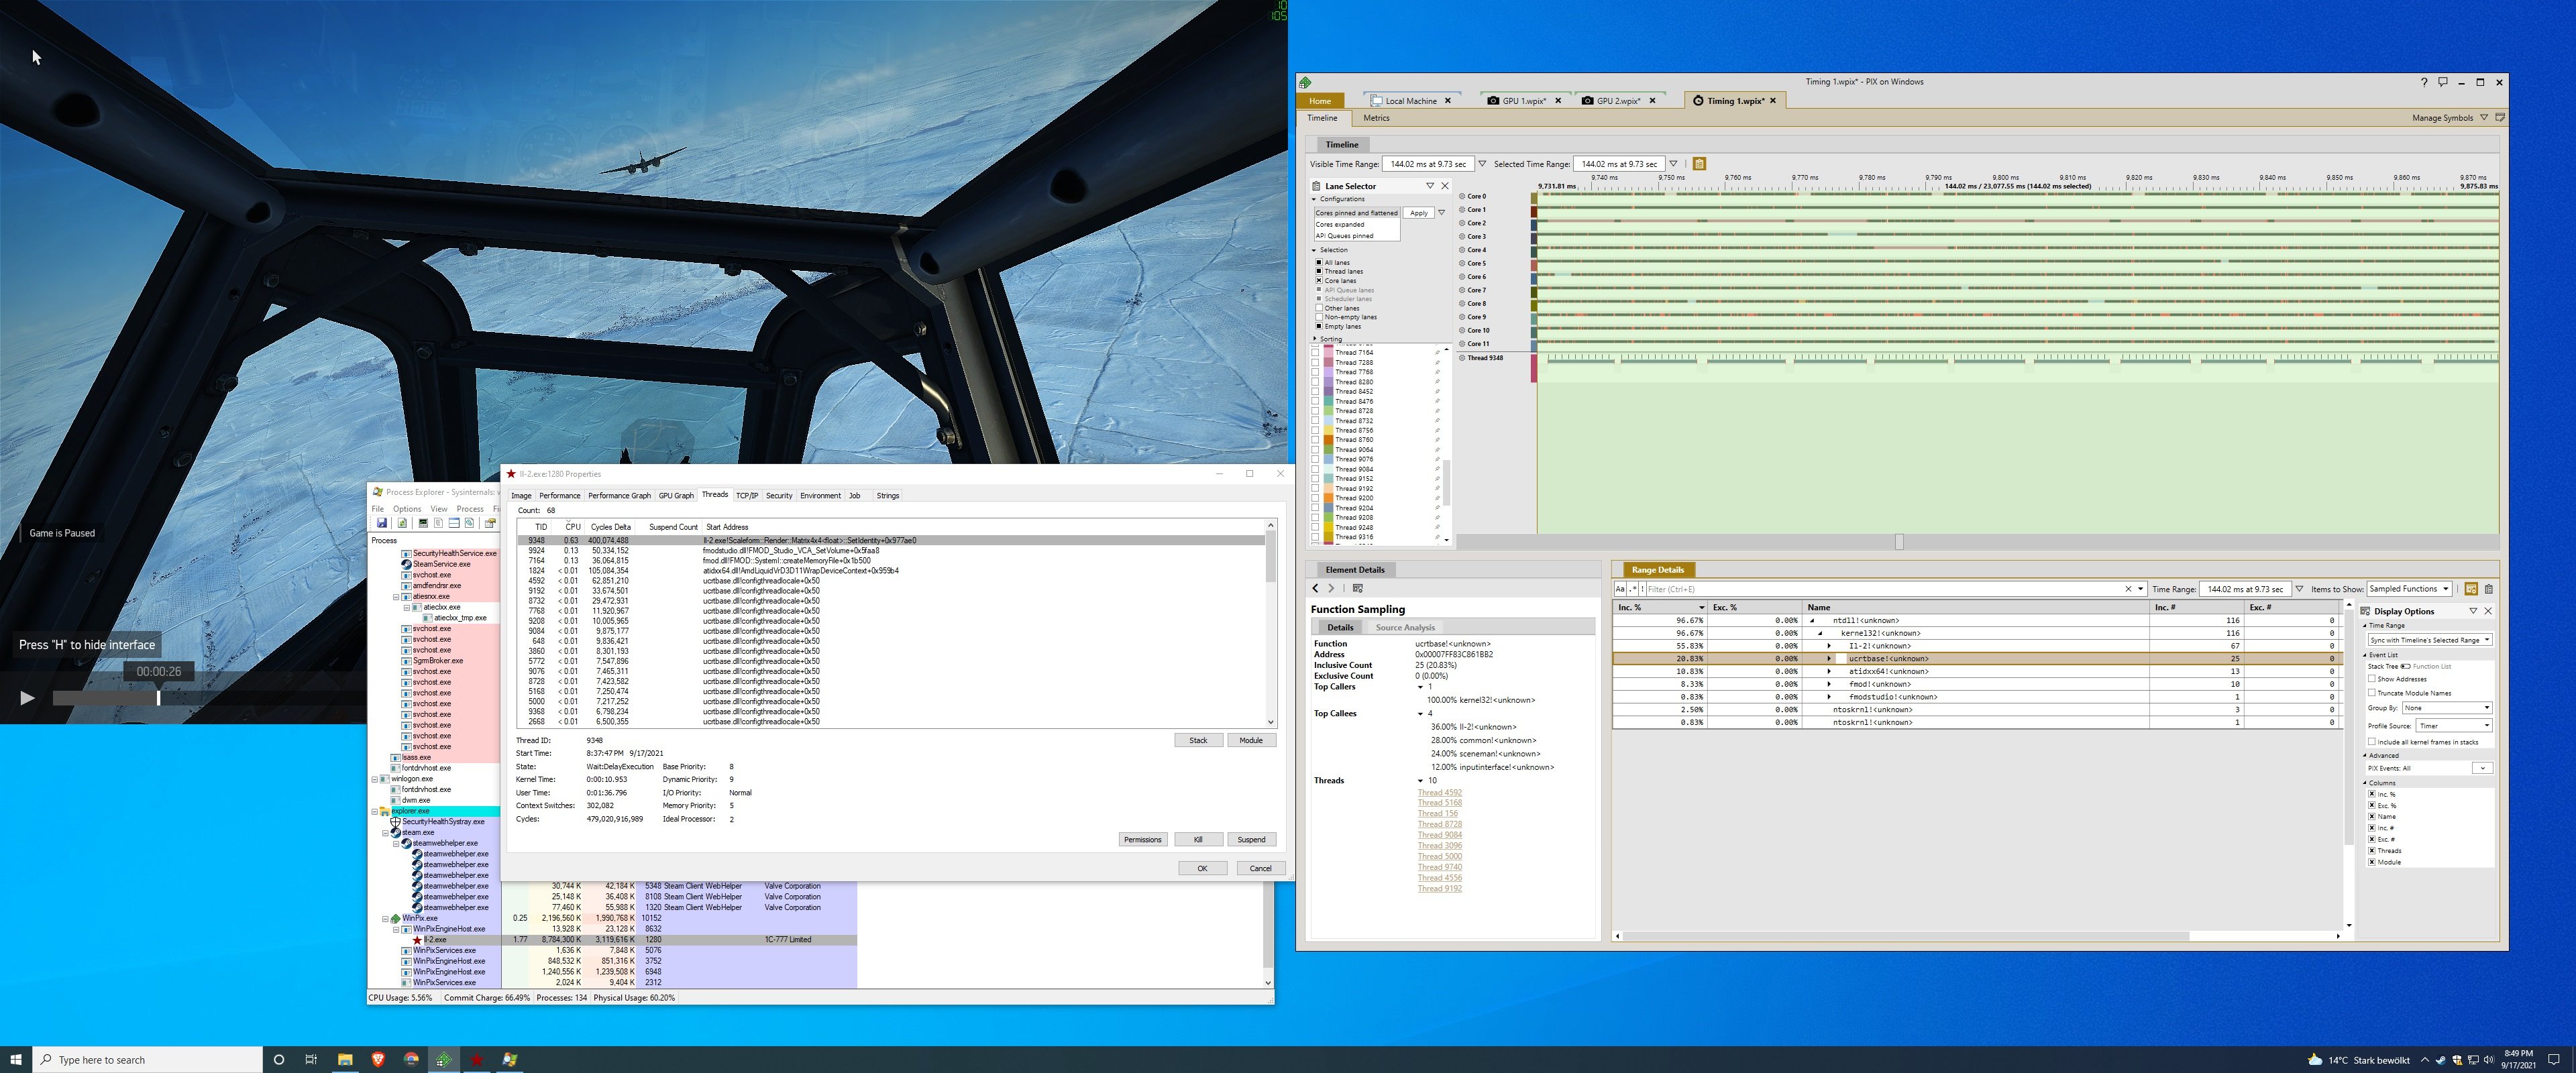Viewport: 2576px width, 1073px height.
Task: Open the System Information graph icon
Action: [423, 523]
